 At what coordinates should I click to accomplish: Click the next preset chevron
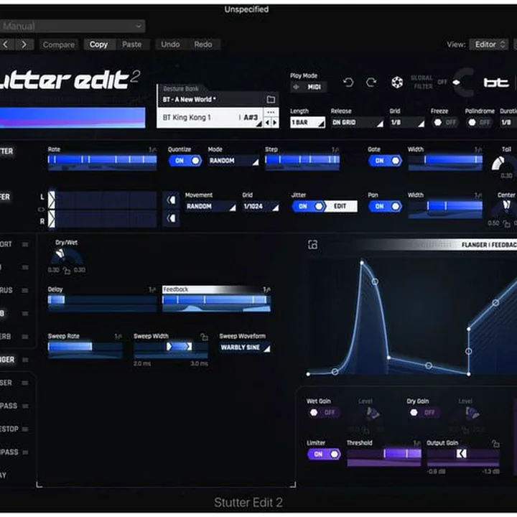click(24, 45)
